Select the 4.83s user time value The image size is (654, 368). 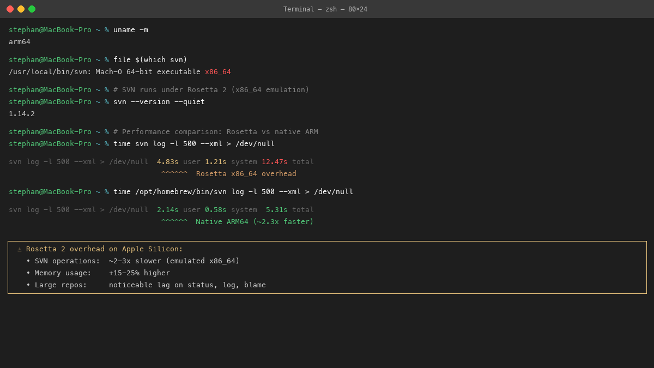167,161
